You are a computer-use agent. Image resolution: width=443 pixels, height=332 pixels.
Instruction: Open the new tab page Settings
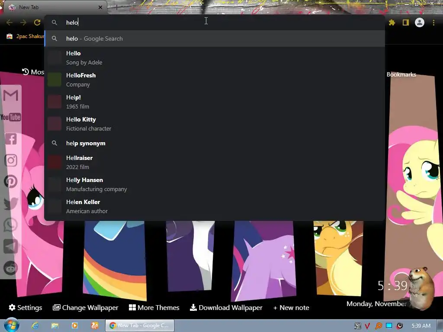point(26,308)
